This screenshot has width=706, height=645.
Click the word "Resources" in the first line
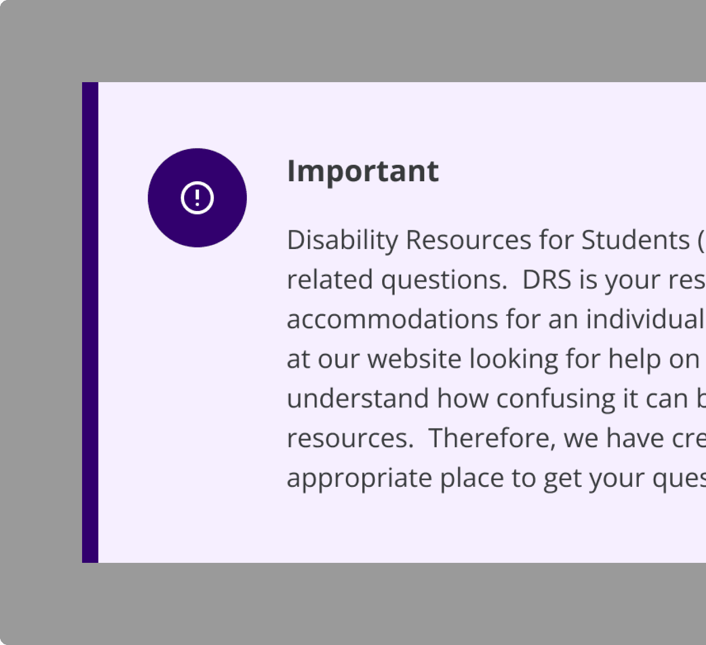pyautogui.click(x=468, y=240)
